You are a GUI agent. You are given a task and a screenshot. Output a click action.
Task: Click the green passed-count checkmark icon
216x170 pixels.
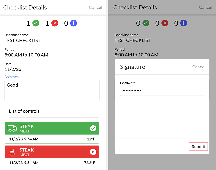point(36,23)
